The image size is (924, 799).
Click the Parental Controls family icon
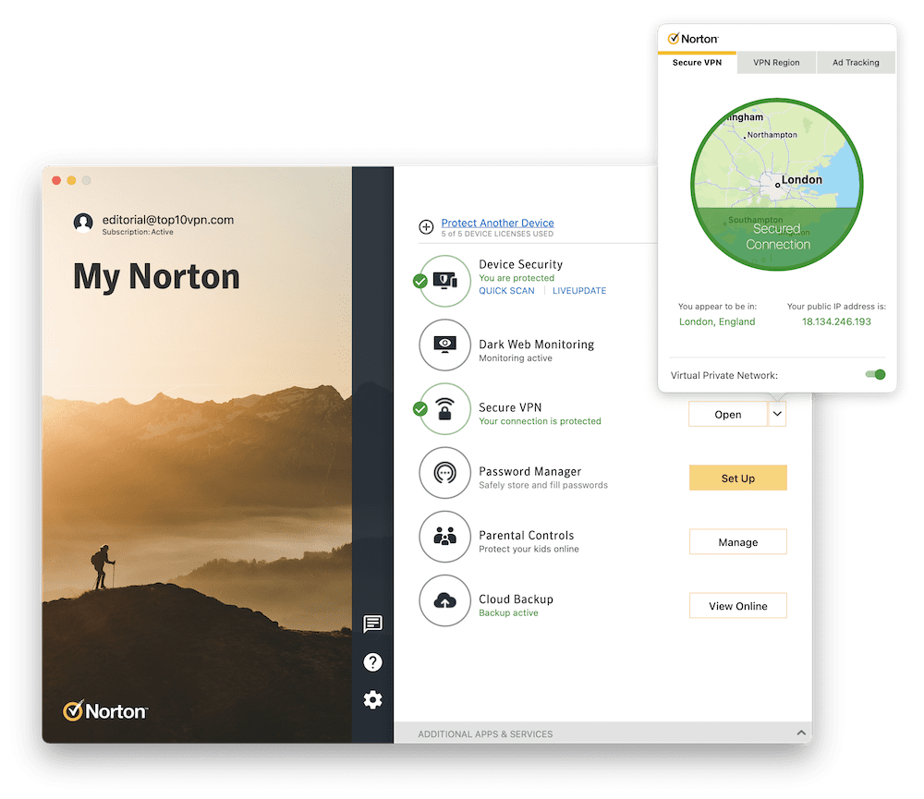click(x=445, y=537)
